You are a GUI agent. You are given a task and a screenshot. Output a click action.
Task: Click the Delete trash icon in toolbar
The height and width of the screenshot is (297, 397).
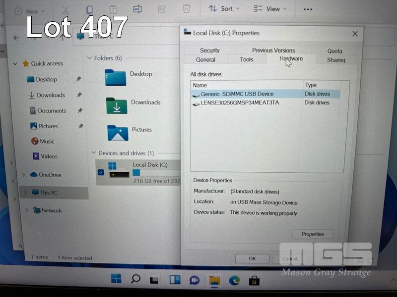[x=186, y=9]
